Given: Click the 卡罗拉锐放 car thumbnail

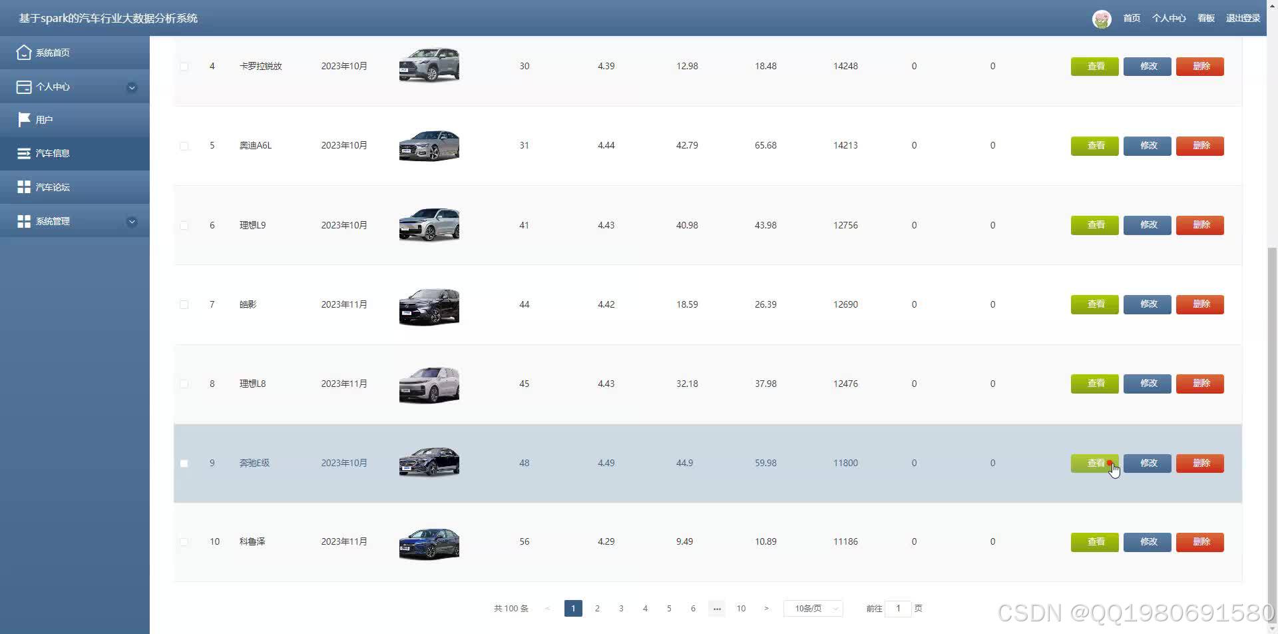Looking at the screenshot, I should tap(429, 65).
